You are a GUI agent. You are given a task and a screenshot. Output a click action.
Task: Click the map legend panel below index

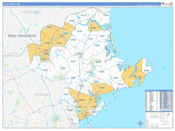click(159, 119)
